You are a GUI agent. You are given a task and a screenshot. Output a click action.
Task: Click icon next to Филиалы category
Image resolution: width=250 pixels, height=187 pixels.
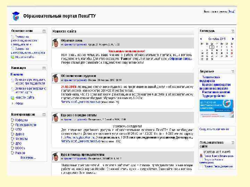(x=12, y=139)
